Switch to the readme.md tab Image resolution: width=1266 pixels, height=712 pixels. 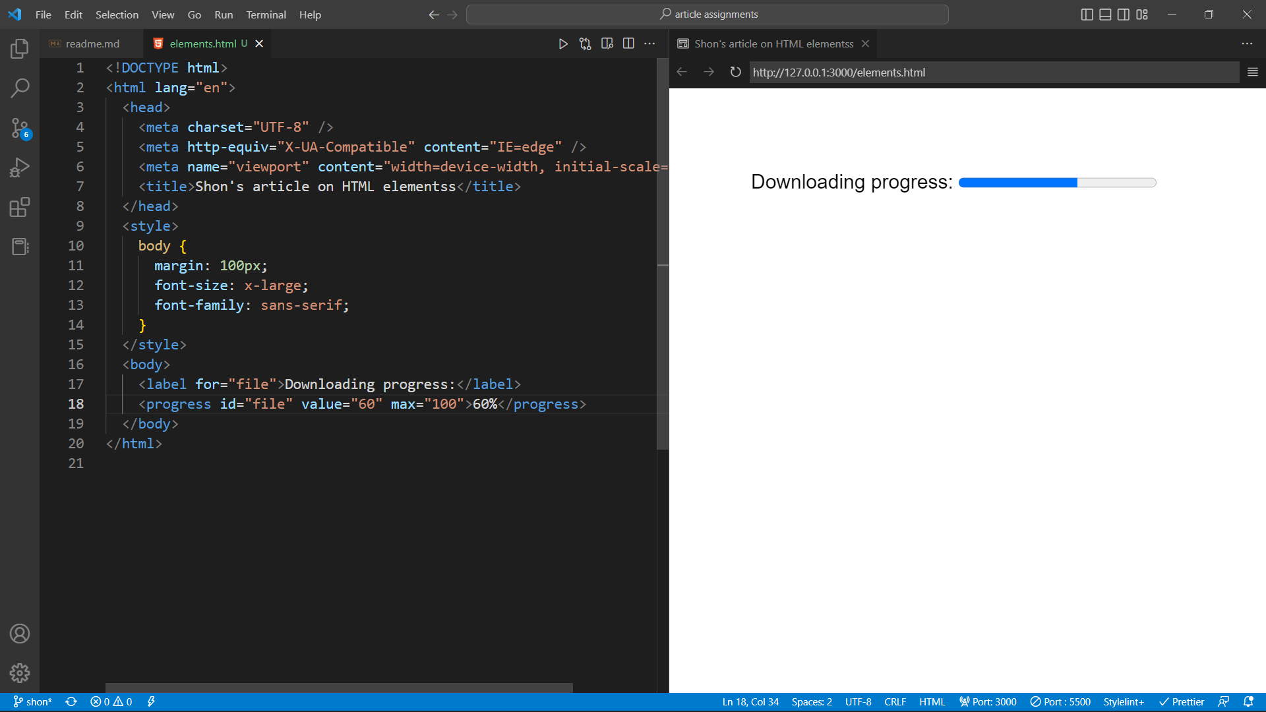[92, 44]
